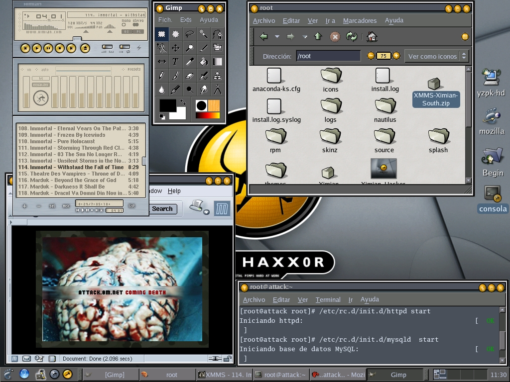This screenshot has height=382, width=510.
Task: Open the Mozilla print dropdown arrow
Action: point(206,212)
